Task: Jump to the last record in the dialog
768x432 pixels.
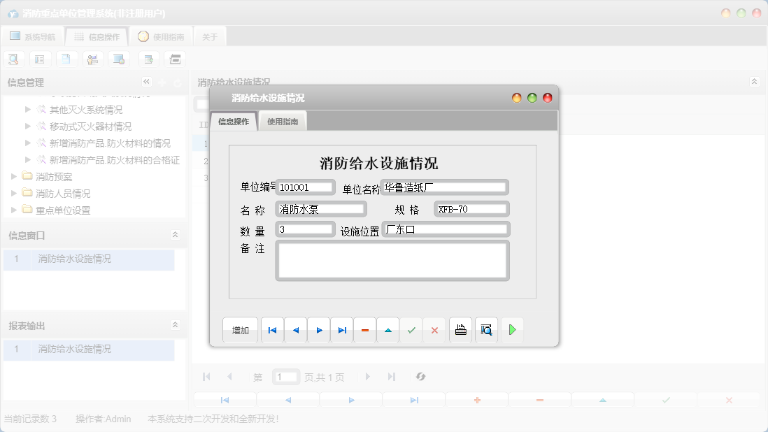Action: (342, 329)
